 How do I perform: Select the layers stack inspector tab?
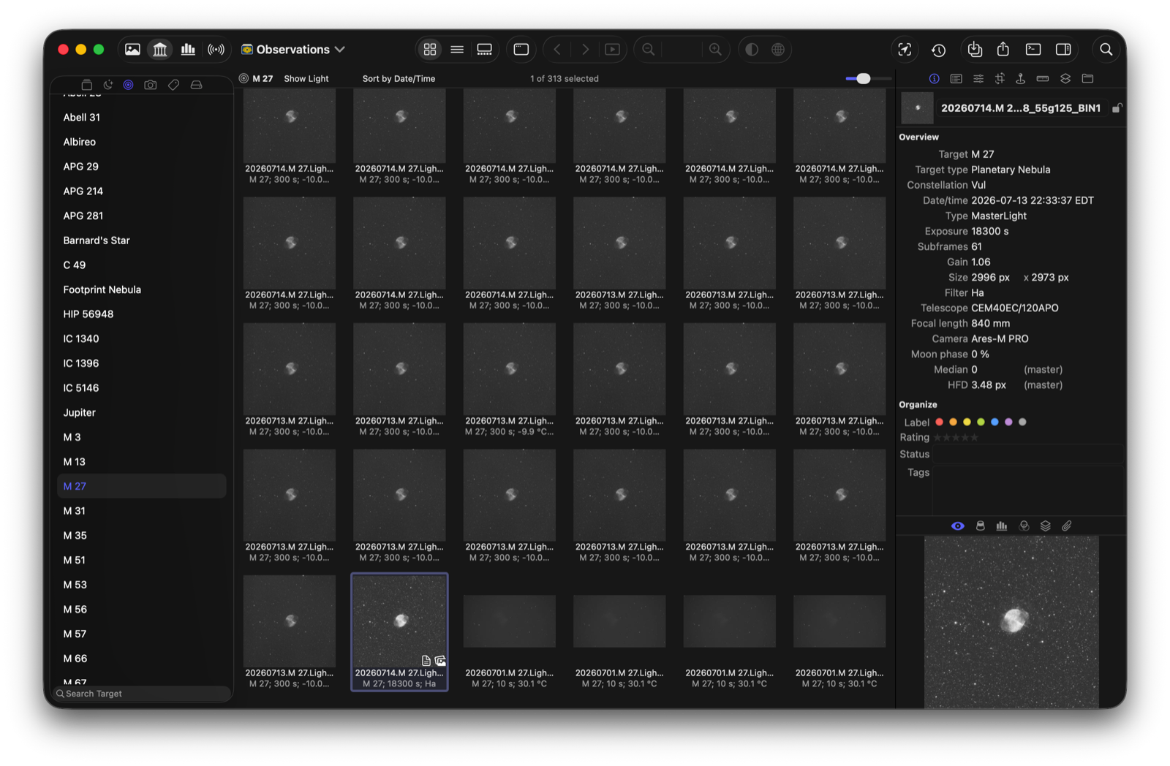pyautogui.click(x=1065, y=78)
